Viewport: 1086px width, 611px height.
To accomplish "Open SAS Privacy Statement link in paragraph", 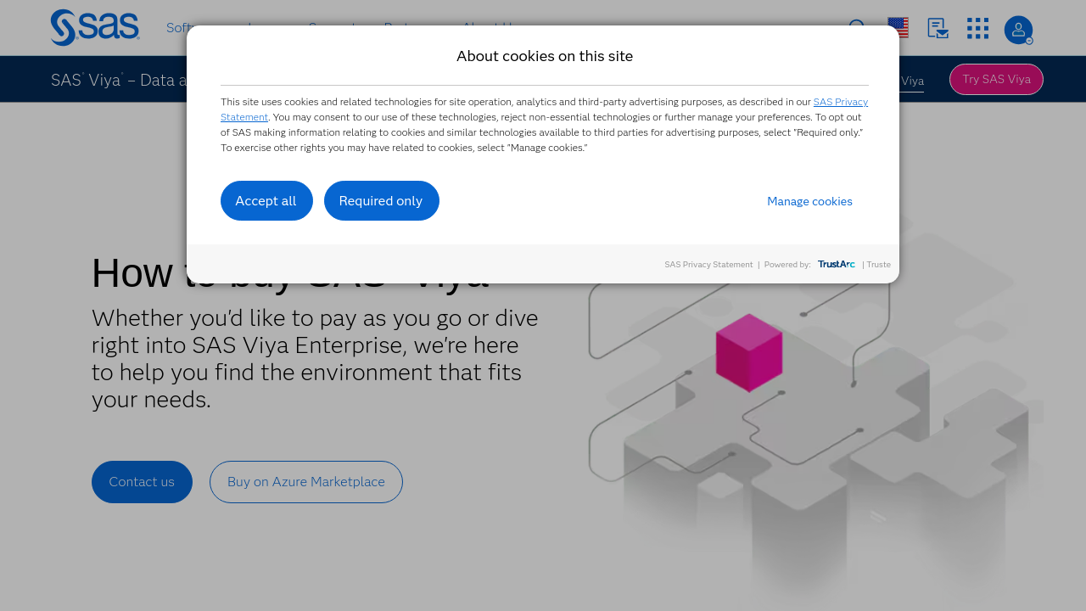I will point(840,102).
